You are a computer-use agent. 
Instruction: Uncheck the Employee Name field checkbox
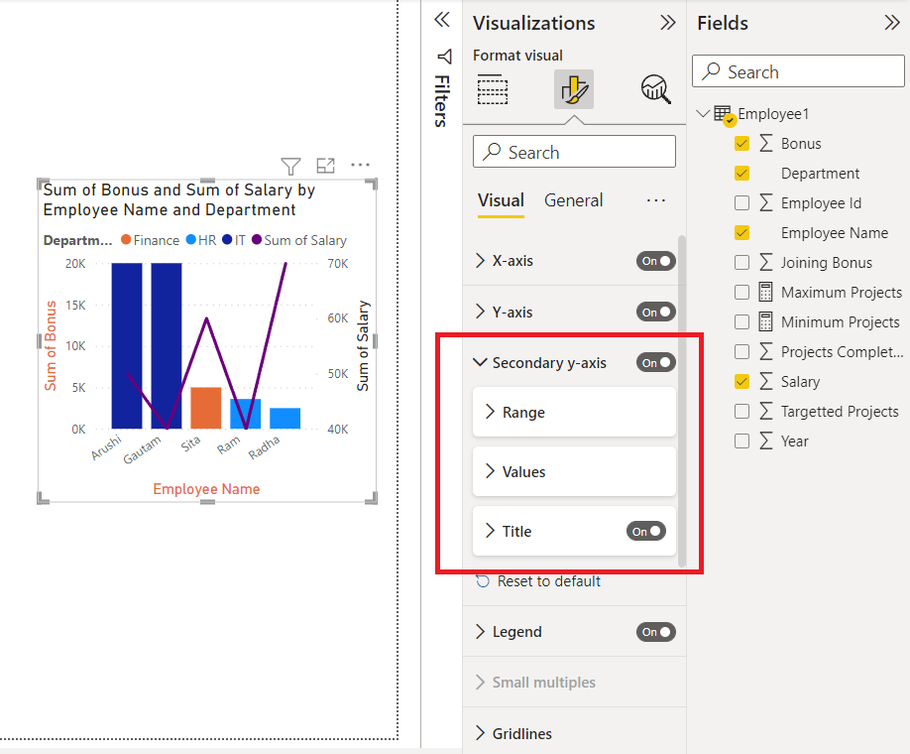point(741,233)
